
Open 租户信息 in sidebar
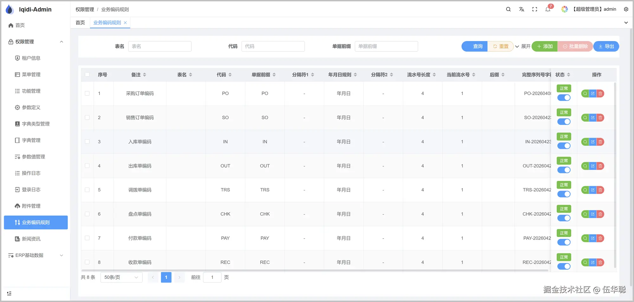36,58
